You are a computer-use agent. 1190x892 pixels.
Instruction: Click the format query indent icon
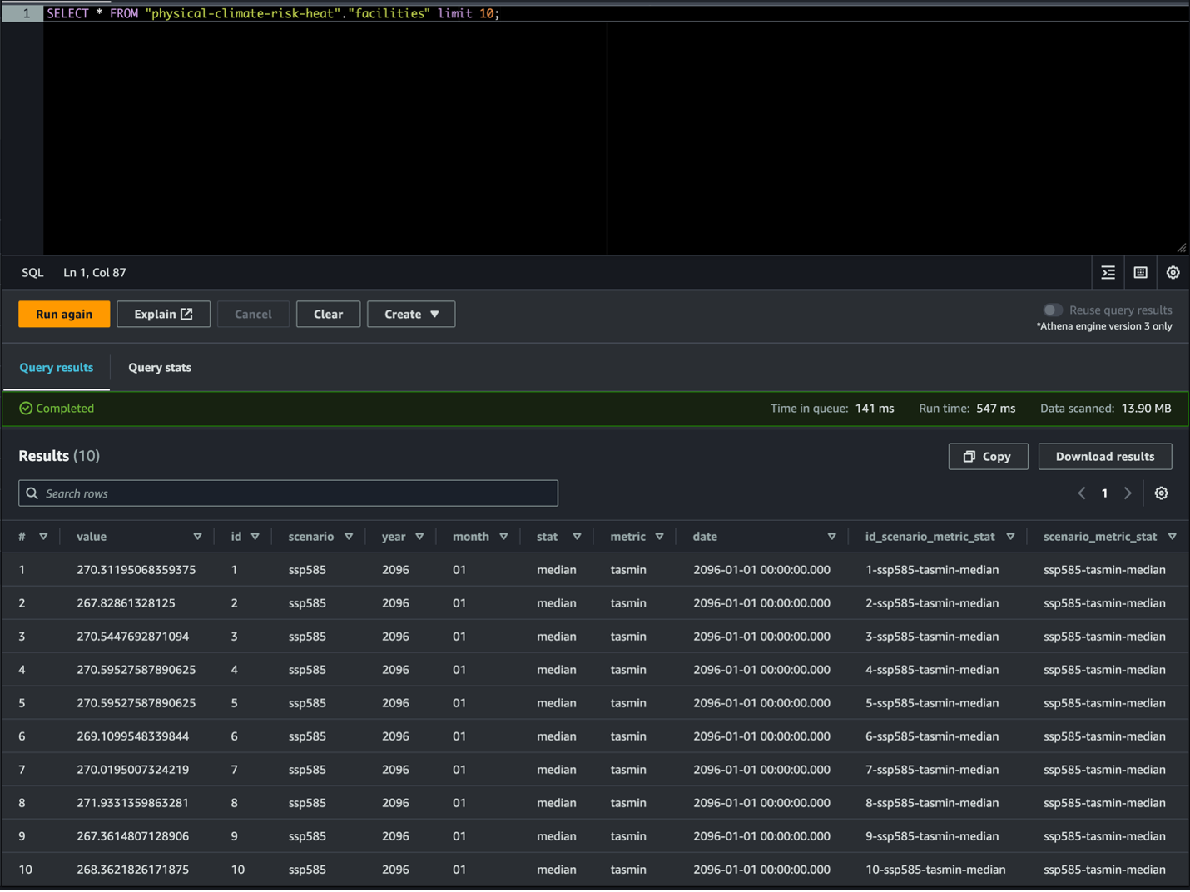pyautogui.click(x=1108, y=273)
